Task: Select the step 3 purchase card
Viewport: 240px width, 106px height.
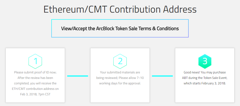Action: pos(205,75)
